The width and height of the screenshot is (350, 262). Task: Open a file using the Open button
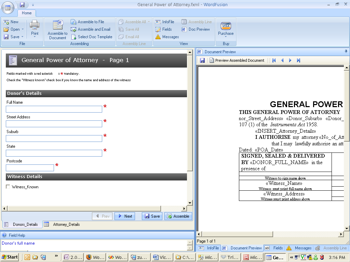pyautogui.click(x=12, y=29)
